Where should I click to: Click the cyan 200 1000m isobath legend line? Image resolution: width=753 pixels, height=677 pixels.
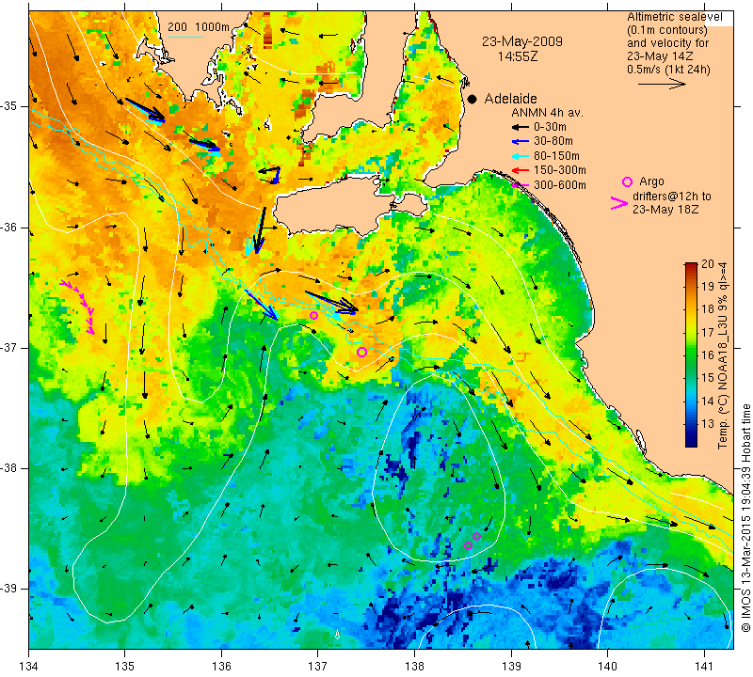[x=185, y=37]
